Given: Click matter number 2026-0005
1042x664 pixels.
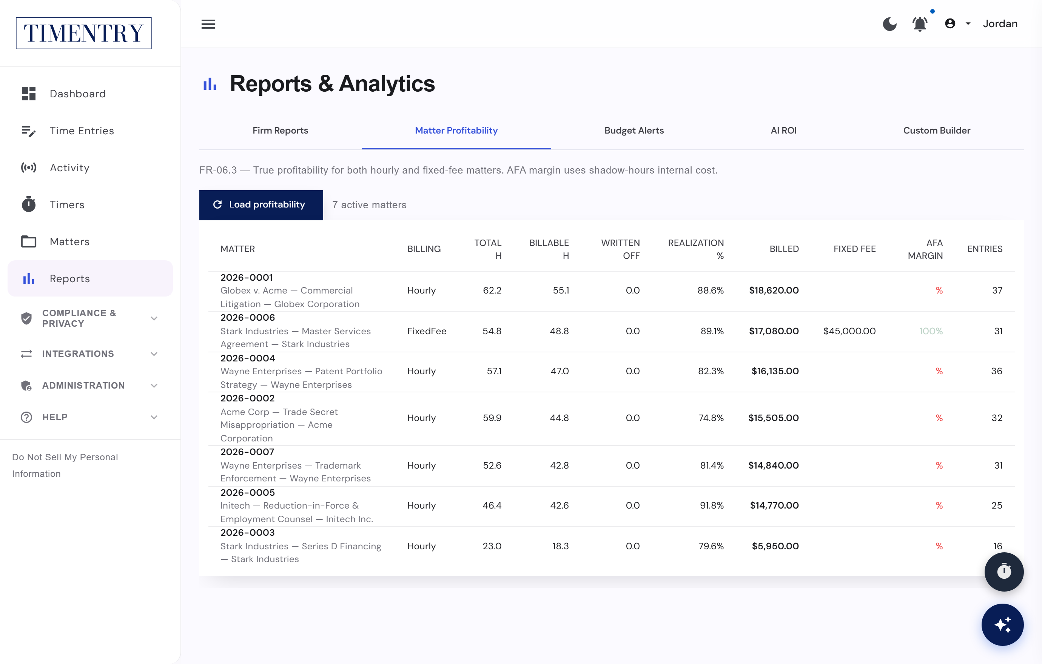Looking at the screenshot, I should click(248, 492).
